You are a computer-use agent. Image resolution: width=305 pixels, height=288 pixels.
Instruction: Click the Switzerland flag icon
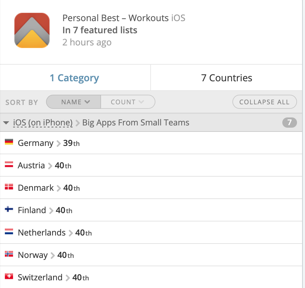tap(9, 276)
